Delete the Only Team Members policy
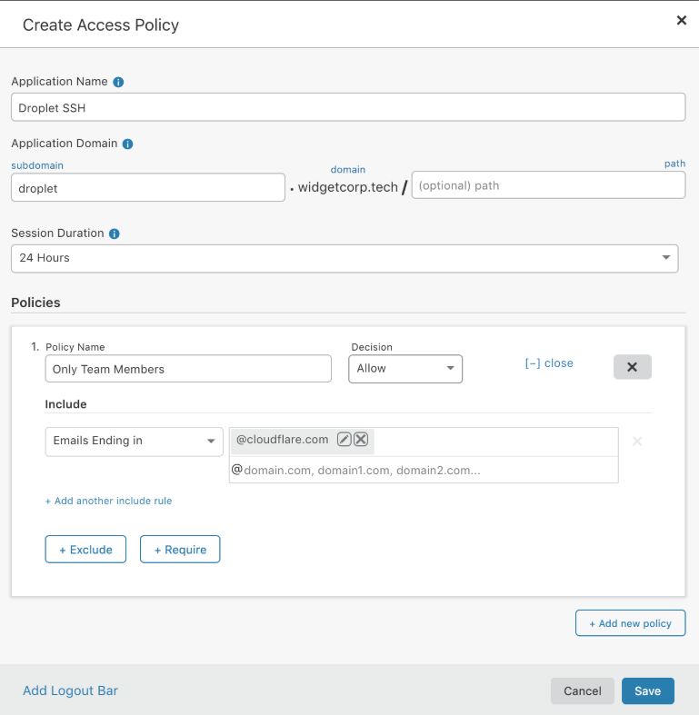This screenshot has width=699, height=715. [632, 367]
